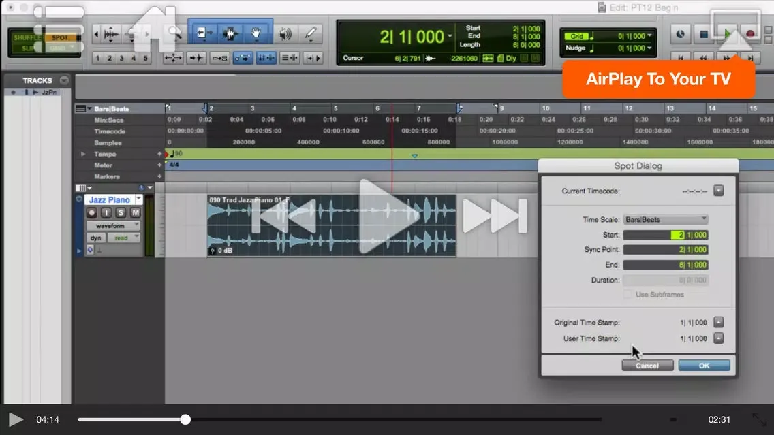This screenshot has width=774, height=435.
Task: Click OK in the Spot Dialog
Action: 704,366
